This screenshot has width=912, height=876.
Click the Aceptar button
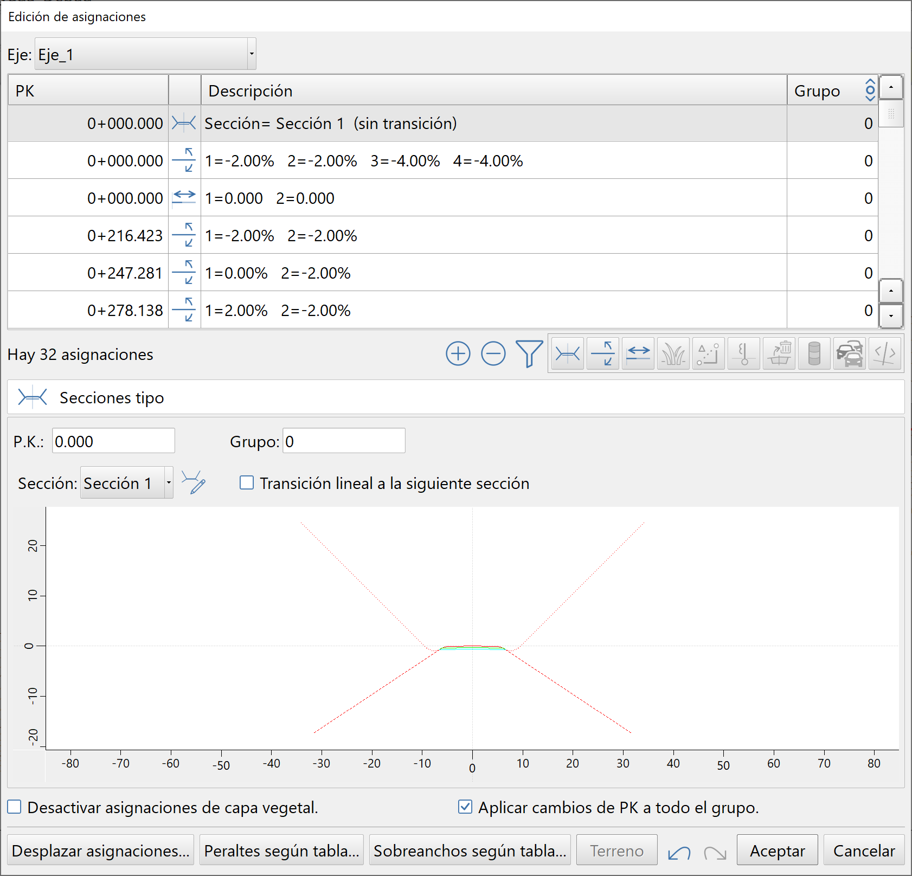point(776,851)
